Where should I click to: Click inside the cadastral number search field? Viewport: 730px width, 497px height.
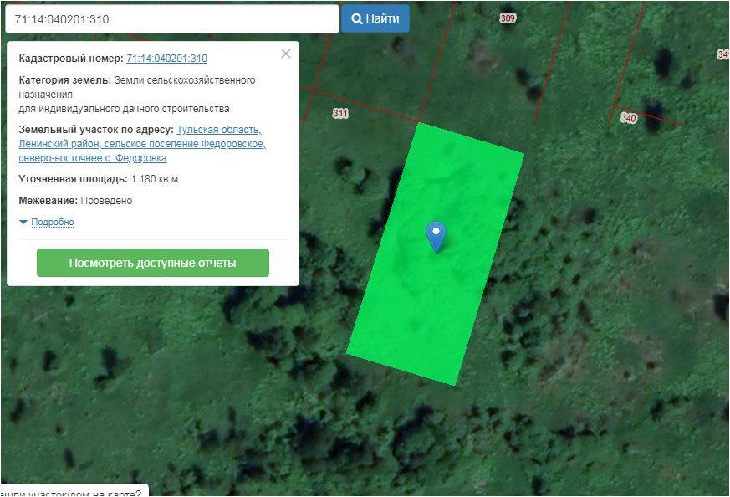coord(170,18)
